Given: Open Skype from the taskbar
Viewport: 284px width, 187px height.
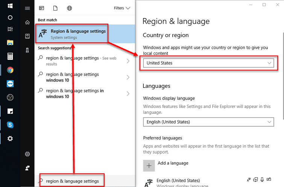Looking at the screenshot, I should (10, 125).
